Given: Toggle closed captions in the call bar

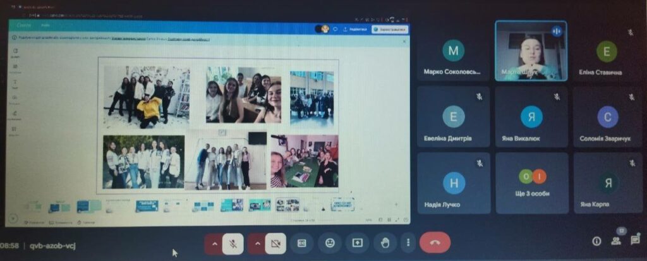Looking at the screenshot, I should coord(302,243).
